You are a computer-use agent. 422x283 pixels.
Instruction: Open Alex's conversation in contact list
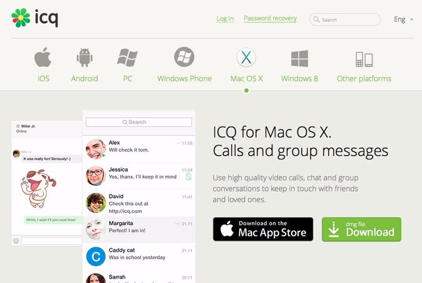pyautogui.click(x=139, y=149)
